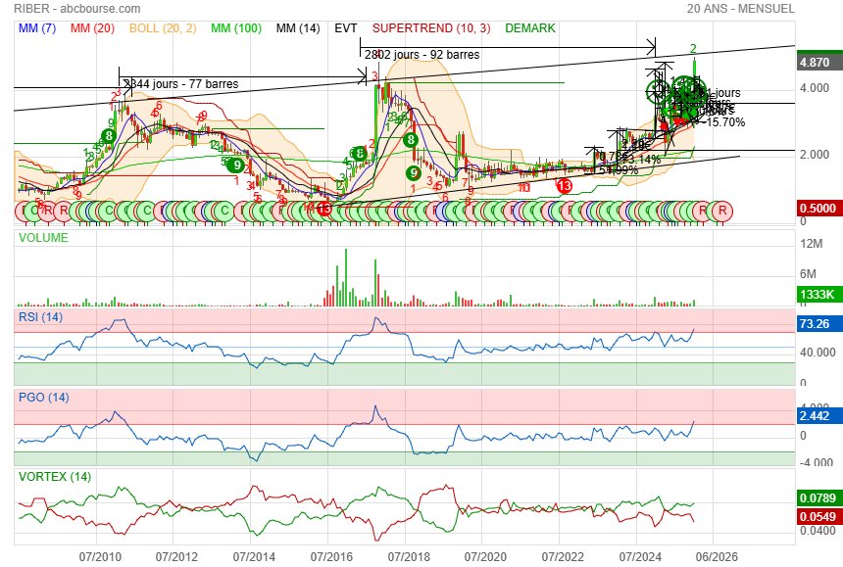
Task: Click the 0.0400 Vortex axis label
Action: click(818, 531)
